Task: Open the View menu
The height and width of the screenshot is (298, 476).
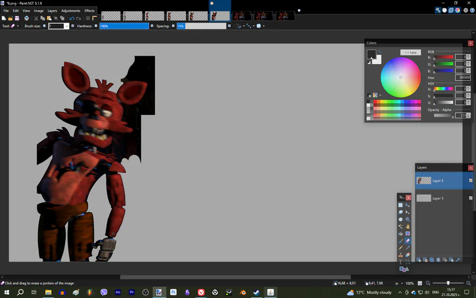Action: [x=26, y=11]
